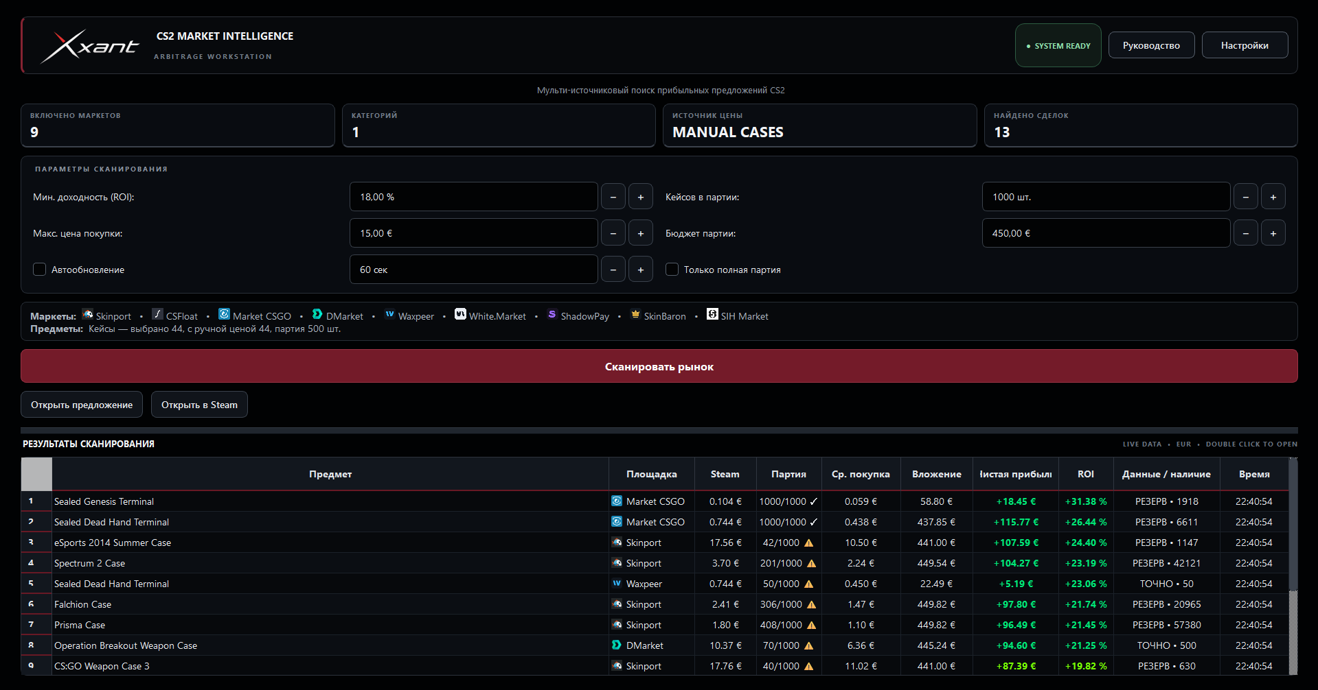Click DMarket icon in Operation Breakout Weapon Case row
The height and width of the screenshot is (690, 1318).
[617, 645]
